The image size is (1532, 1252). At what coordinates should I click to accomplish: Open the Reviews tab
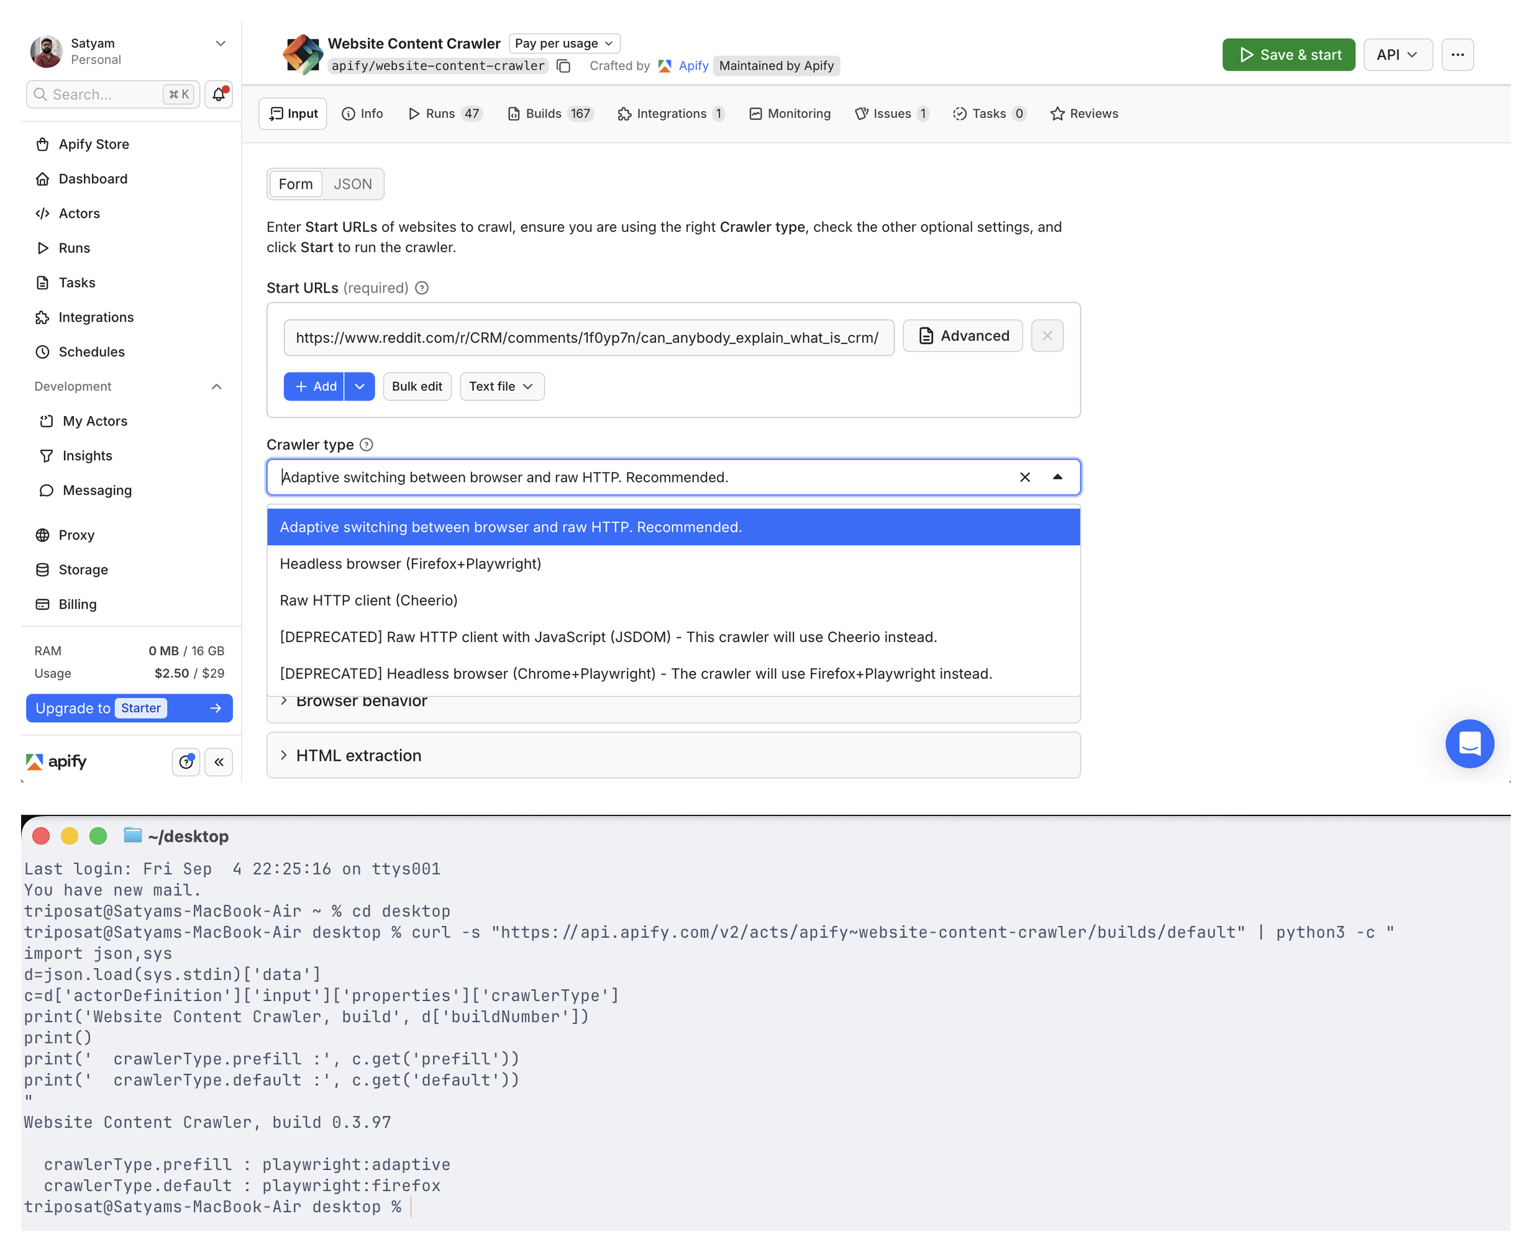coord(1084,114)
